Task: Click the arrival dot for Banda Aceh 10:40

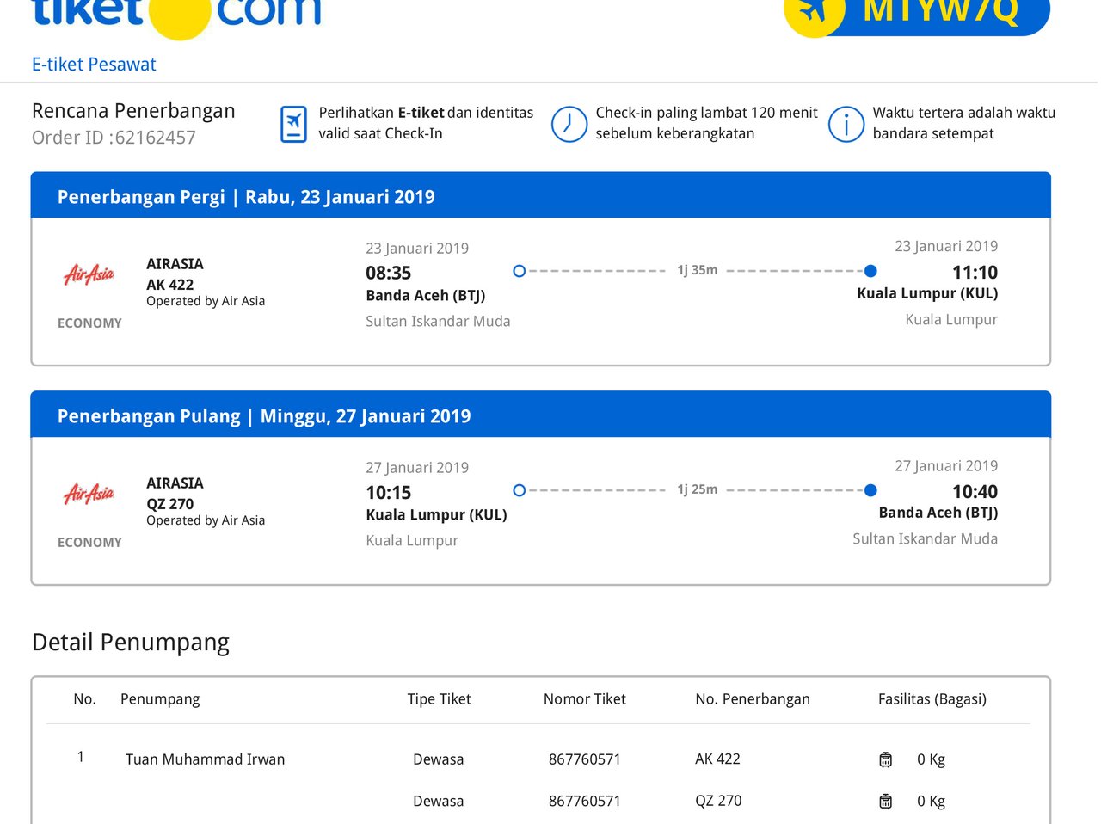Action: click(x=870, y=490)
